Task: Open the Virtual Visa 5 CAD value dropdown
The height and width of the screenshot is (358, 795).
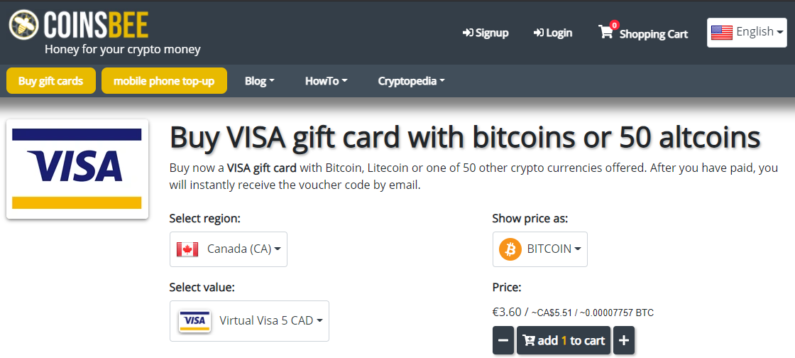Action: coord(249,321)
